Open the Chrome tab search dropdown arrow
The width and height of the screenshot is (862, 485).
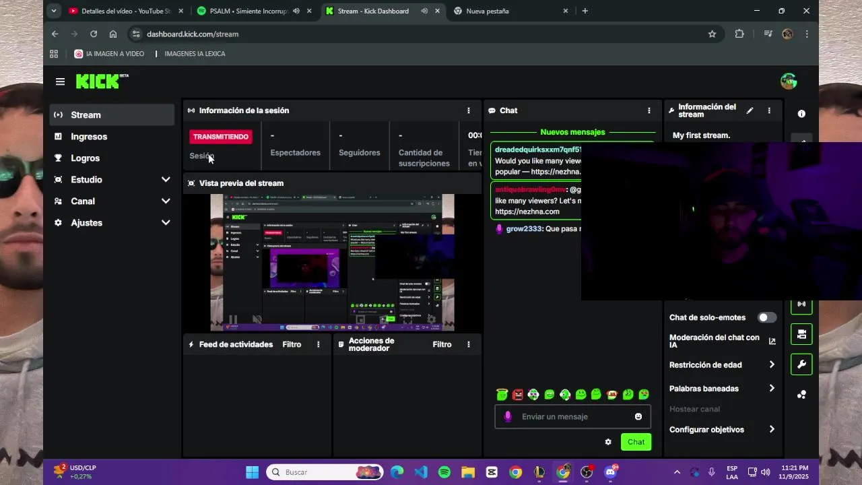pos(54,11)
